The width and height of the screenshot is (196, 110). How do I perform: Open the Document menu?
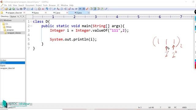coord(30,5)
